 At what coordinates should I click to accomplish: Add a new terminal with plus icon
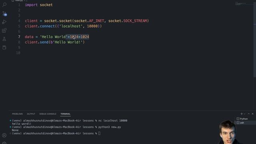point(242,114)
